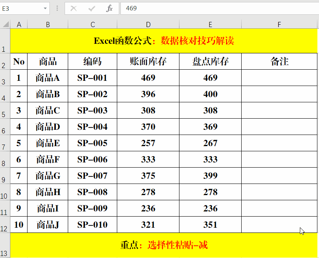Select cell containing '商品C'
Screen dimensions: 319x258
point(47,110)
